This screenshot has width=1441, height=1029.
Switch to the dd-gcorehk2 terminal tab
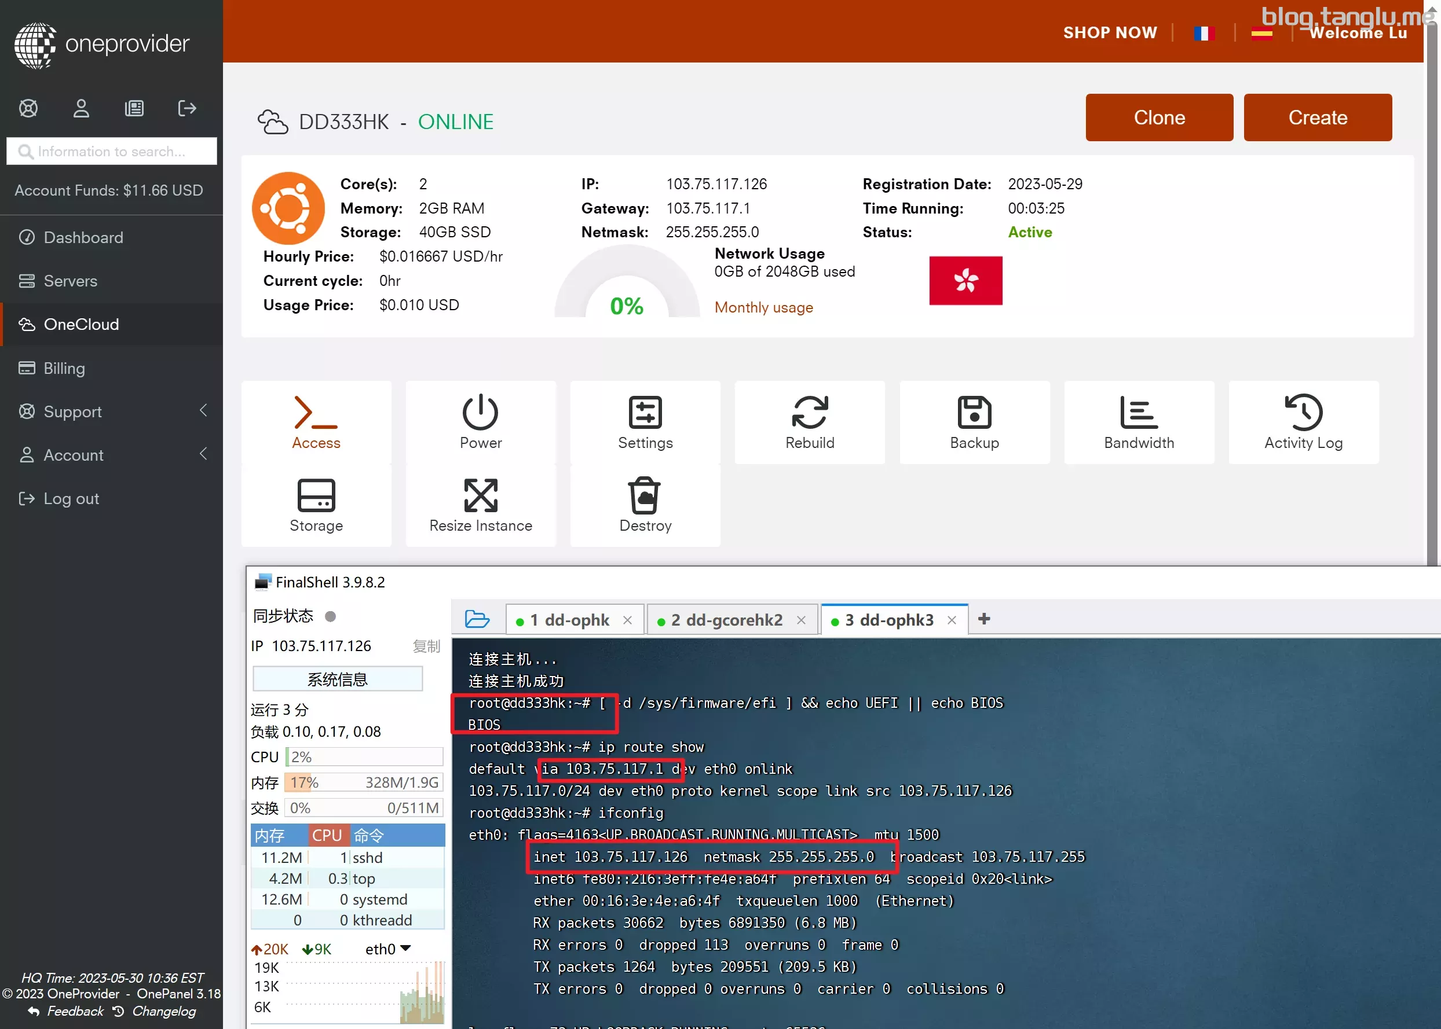[x=726, y=620]
